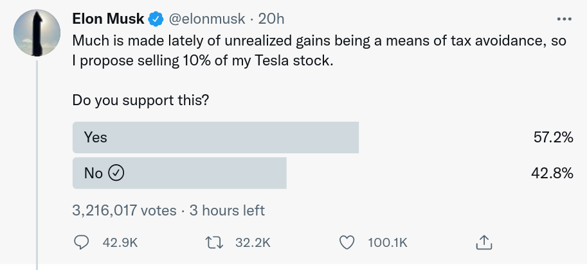Click the 42.9K replies count

pos(120,243)
